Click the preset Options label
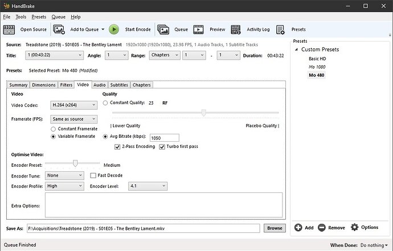 (370, 227)
